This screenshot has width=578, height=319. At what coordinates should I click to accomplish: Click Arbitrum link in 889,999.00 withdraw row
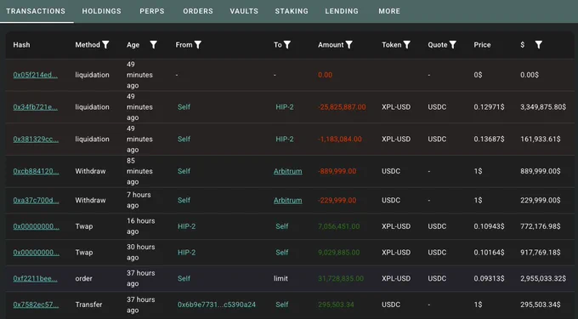tap(287, 171)
